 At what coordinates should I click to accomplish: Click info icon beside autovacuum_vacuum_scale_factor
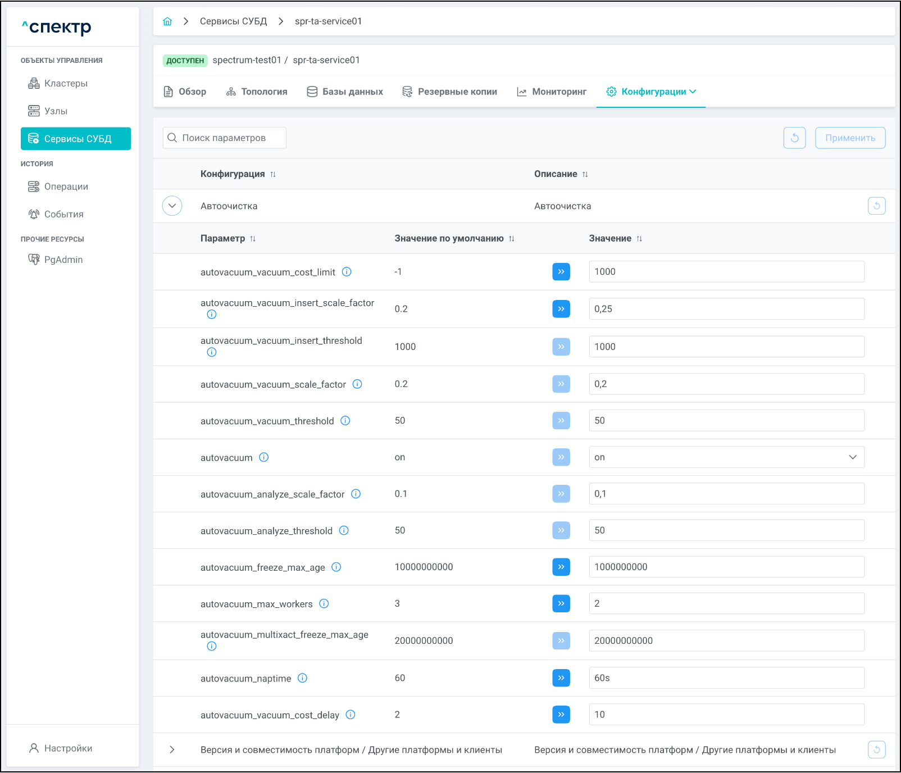click(357, 384)
